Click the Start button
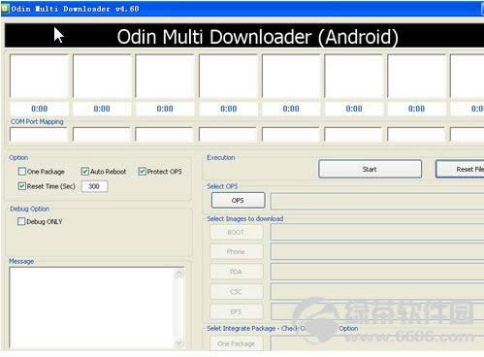 click(370, 169)
